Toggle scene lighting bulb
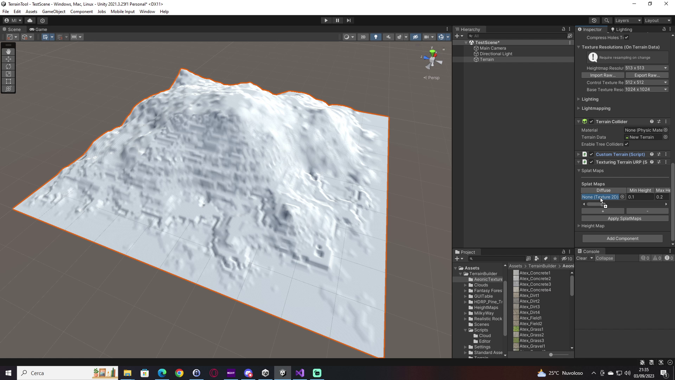The height and width of the screenshot is (380, 675). [x=376, y=37]
